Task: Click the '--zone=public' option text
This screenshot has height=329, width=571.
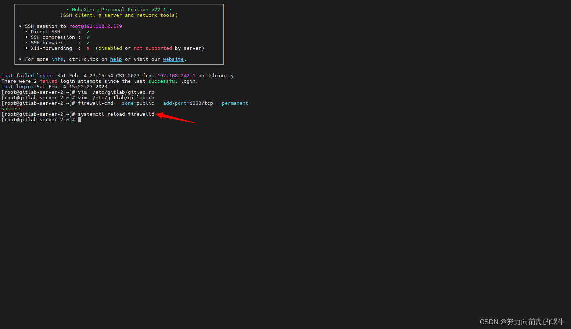Action: (136, 103)
